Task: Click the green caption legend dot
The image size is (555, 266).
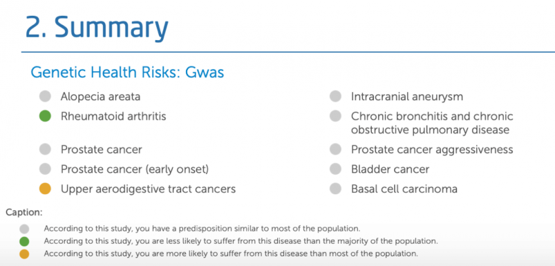Action: [24, 242]
